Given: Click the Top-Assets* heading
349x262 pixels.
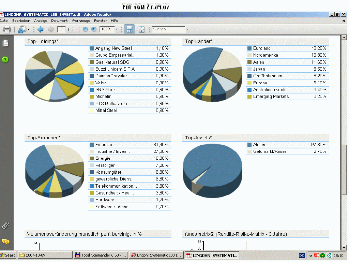Looking at the screenshot, I should (198, 138).
